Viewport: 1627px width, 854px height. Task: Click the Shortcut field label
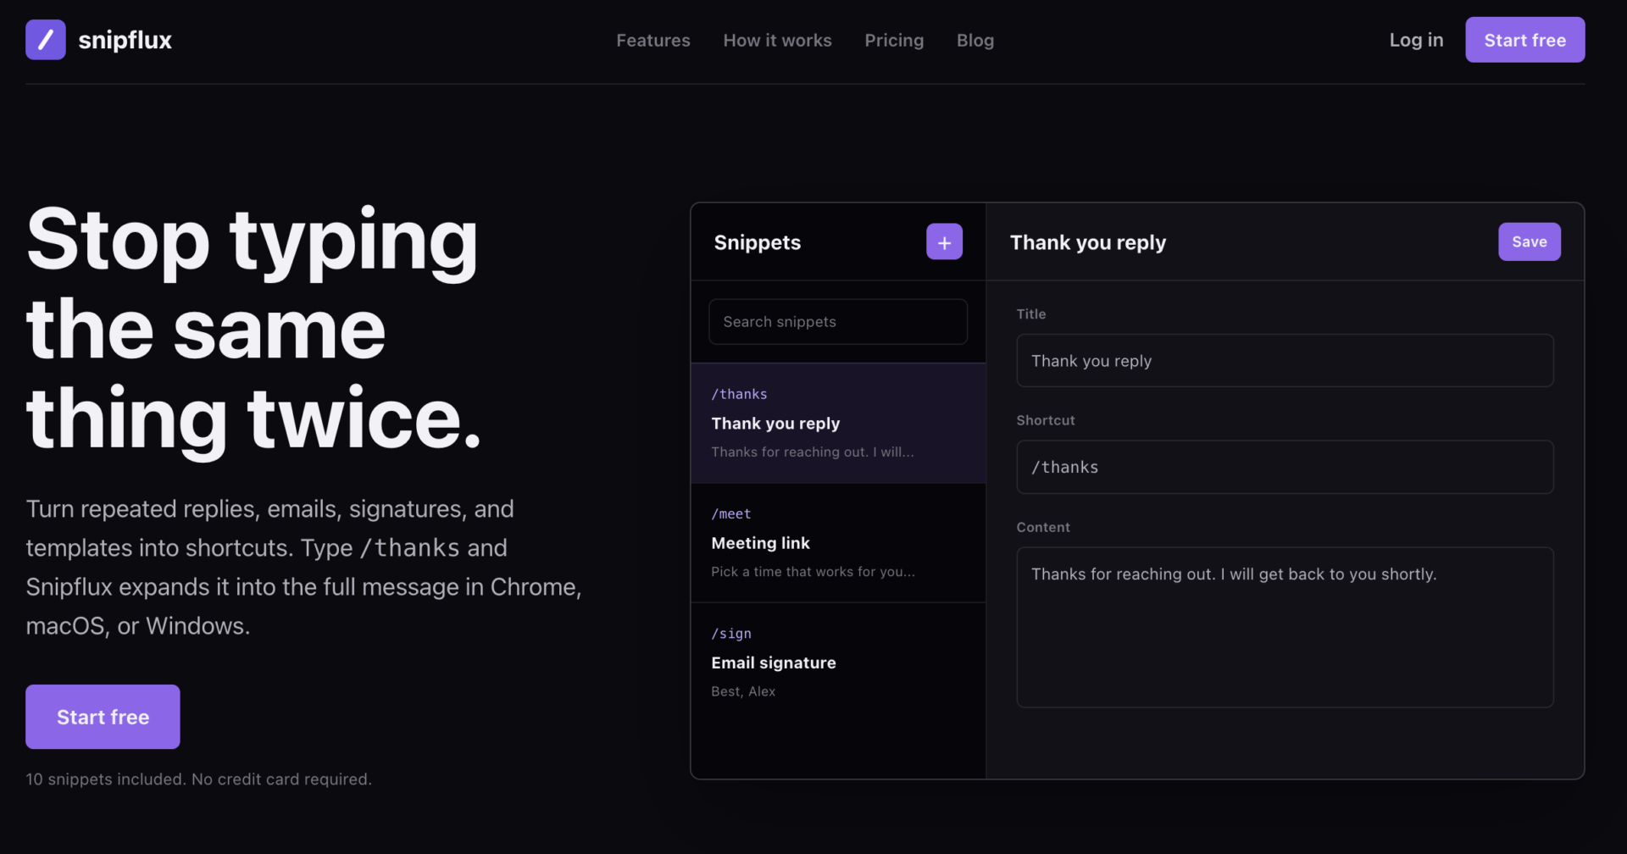pyautogui.click(x=1046, y=420)
